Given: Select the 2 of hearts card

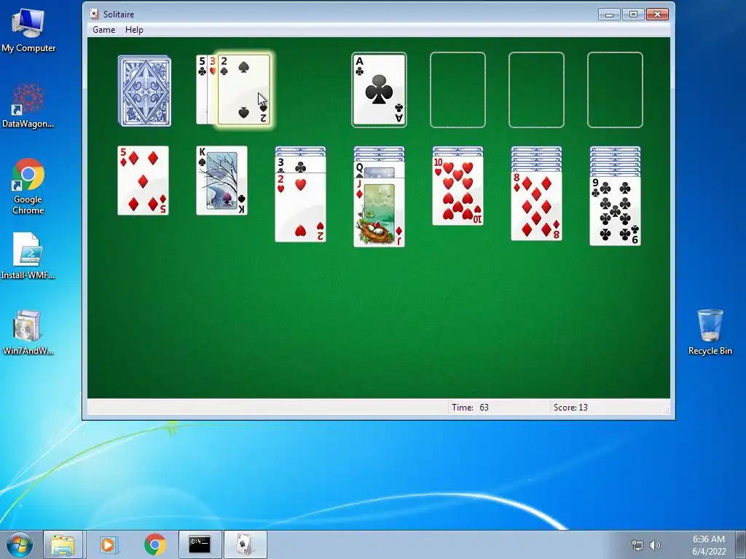Looking at the screenshot, I should coord(301,207).
